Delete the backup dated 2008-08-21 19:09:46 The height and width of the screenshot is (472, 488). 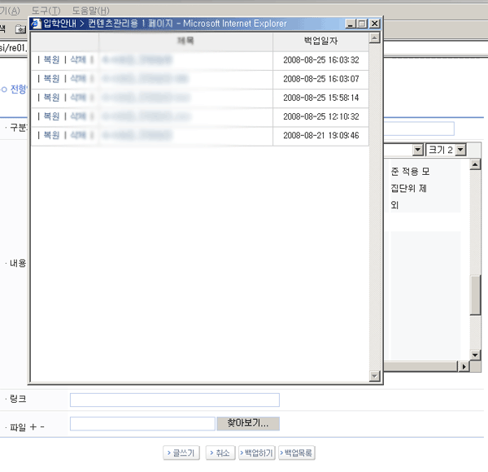coord(78,135)
